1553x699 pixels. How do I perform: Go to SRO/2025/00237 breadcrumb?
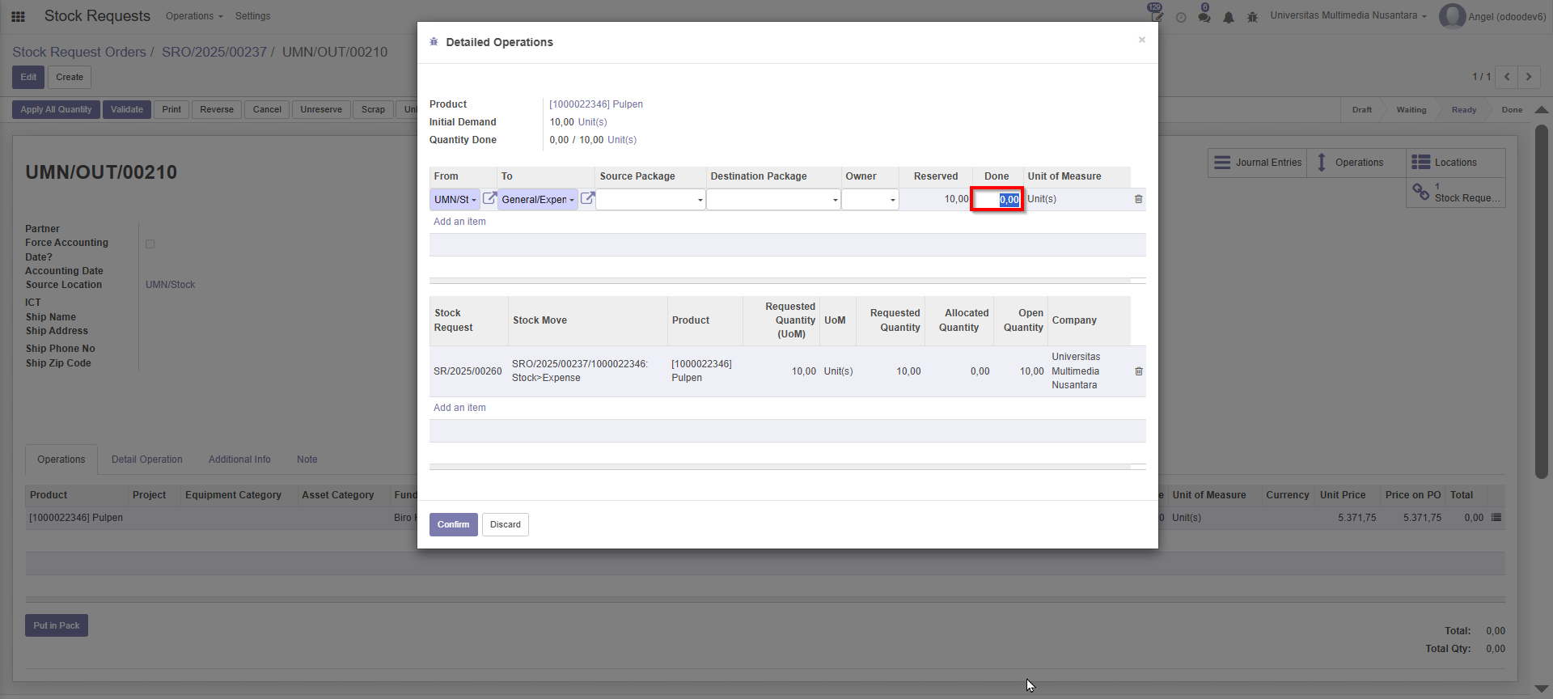(x=214, y=52)
